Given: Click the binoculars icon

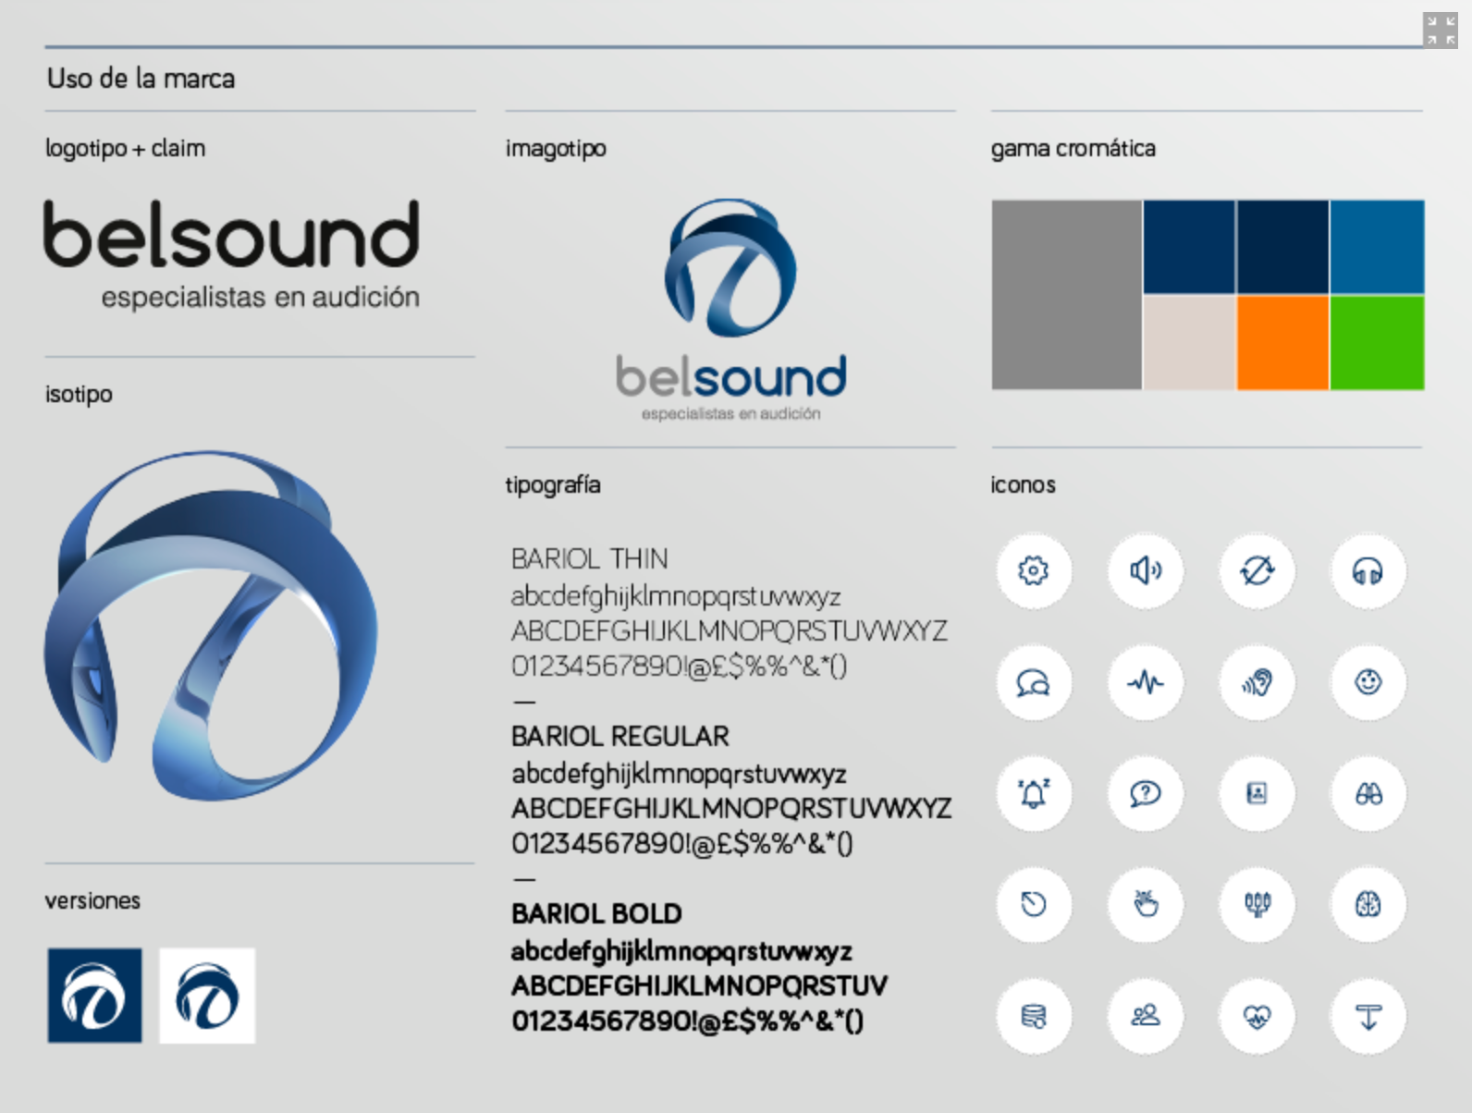Looking at the screenshot, I should click(1368, 794).
